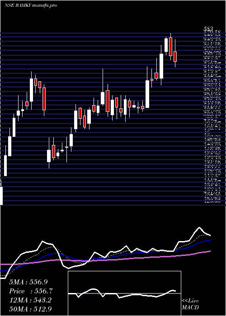Click the Price : 556.7 value
Viewport: 226px width, 316px height.
(x=31, y=291)
